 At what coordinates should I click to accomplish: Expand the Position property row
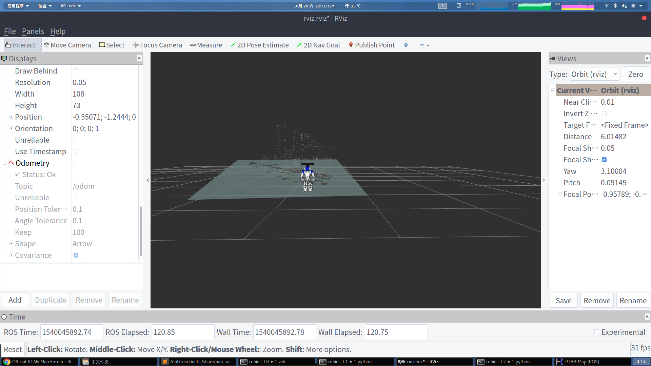11,117
